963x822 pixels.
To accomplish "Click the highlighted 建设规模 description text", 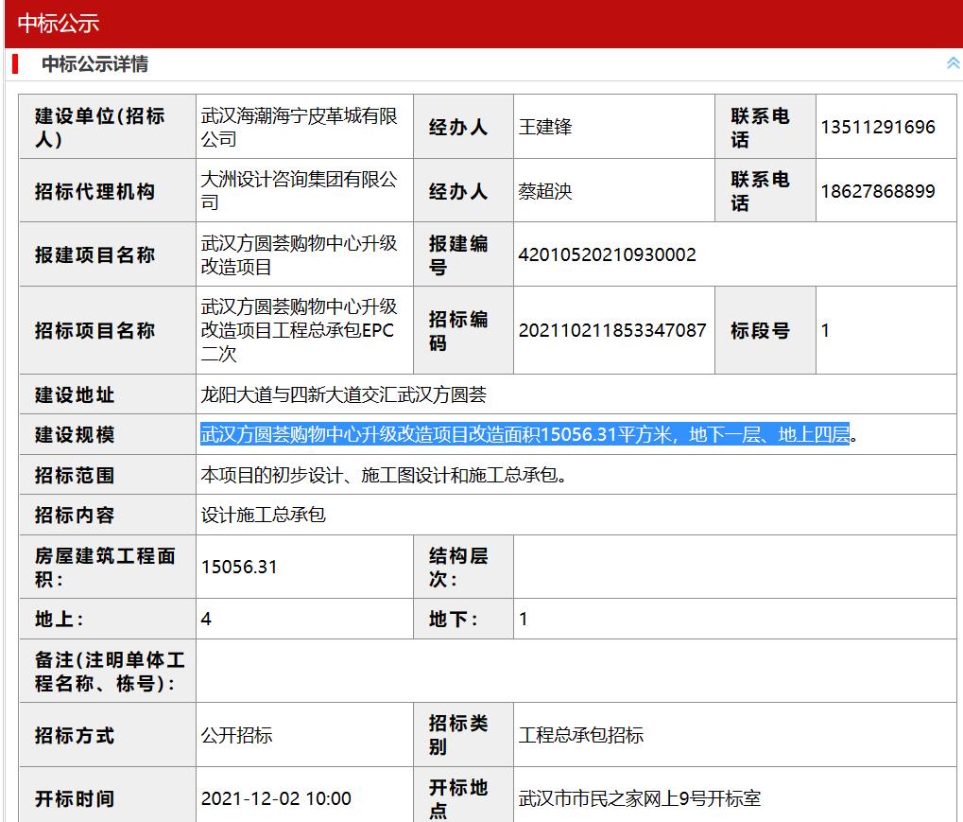I will pyautogui.click(x=524, y=434).
